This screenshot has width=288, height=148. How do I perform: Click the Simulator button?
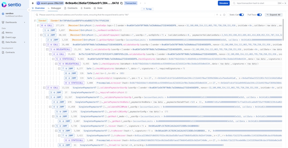pos(224,3)
